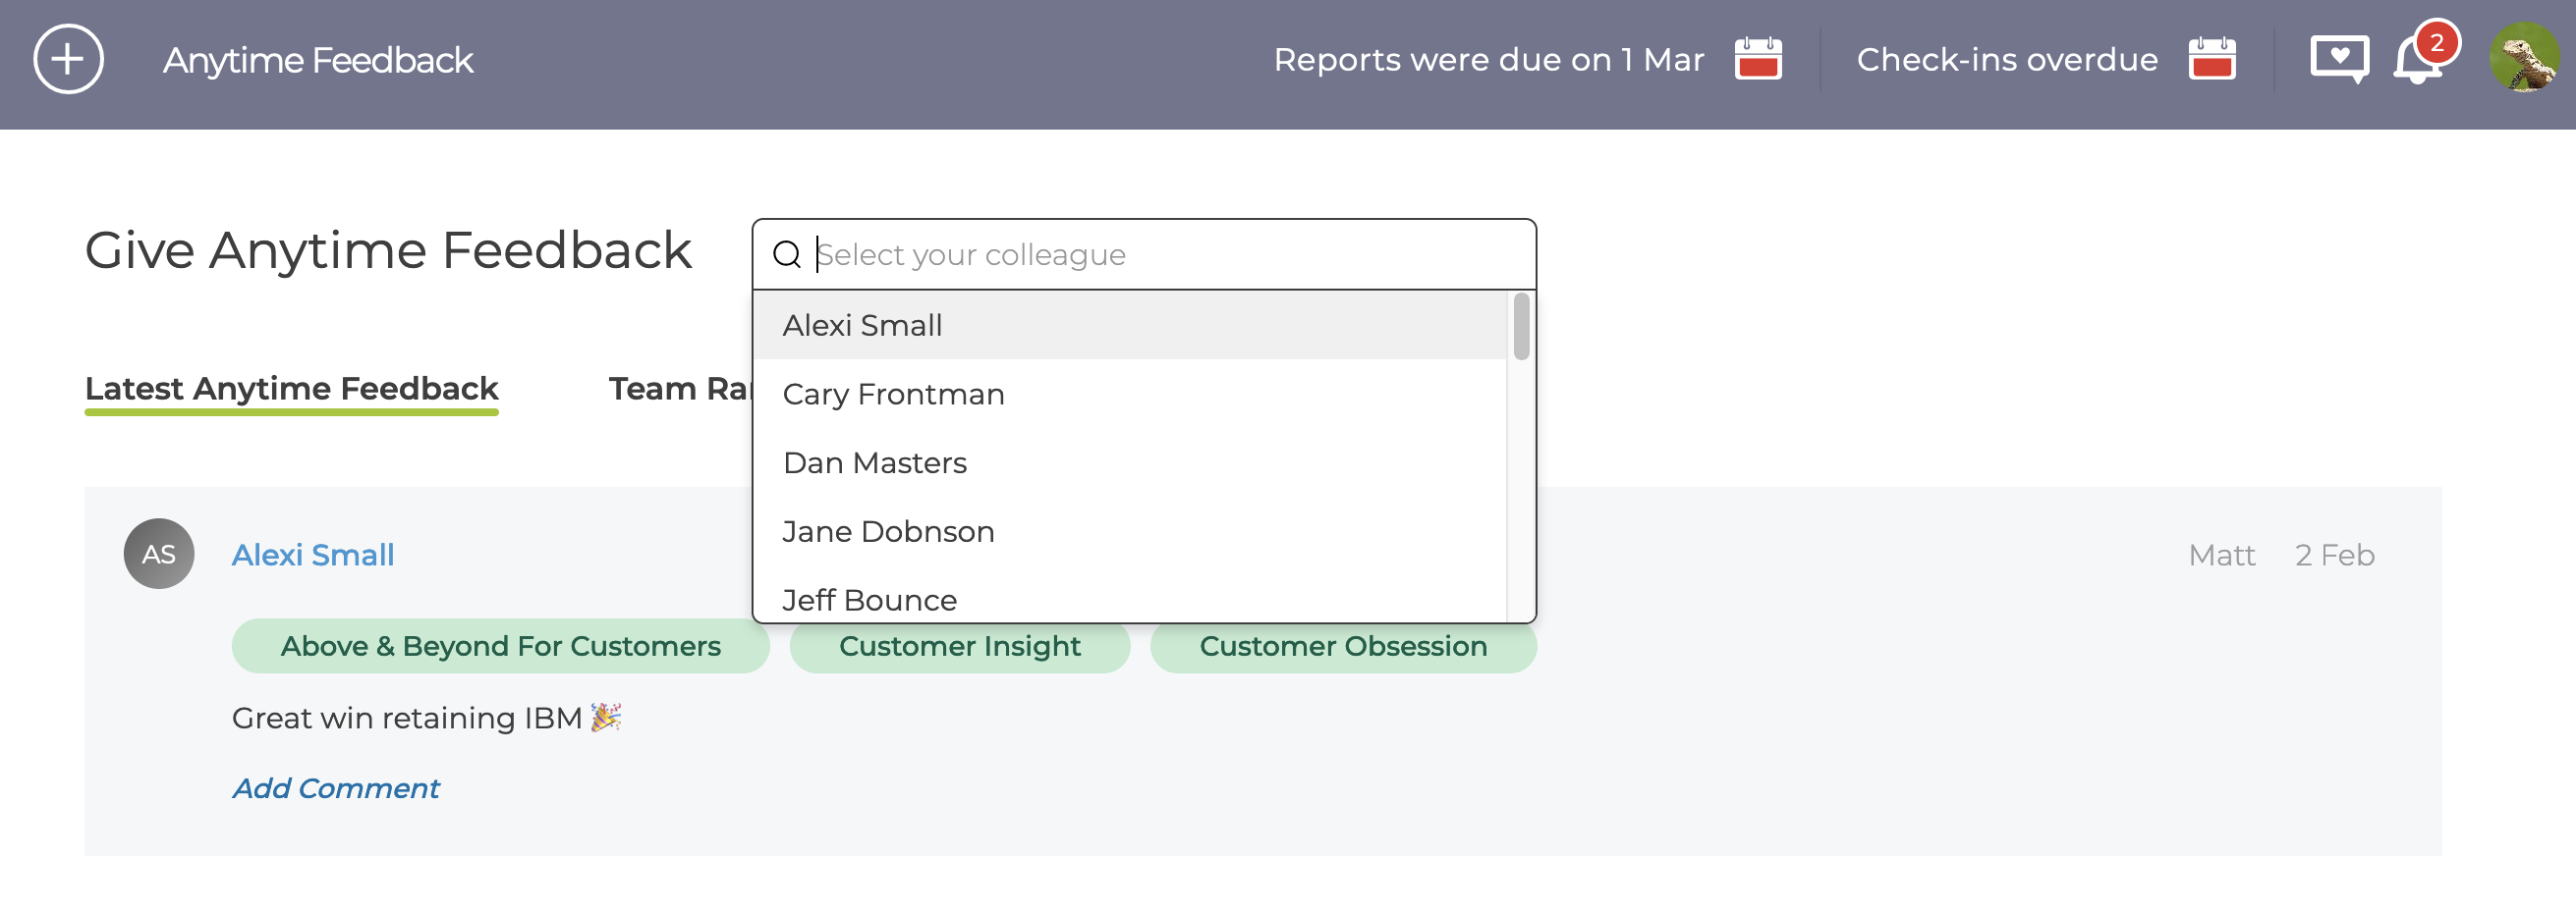Click the calendar icon beside reports due
Image resolution: width=2576 pixels, height=911 pixels.
point(1758,59)
